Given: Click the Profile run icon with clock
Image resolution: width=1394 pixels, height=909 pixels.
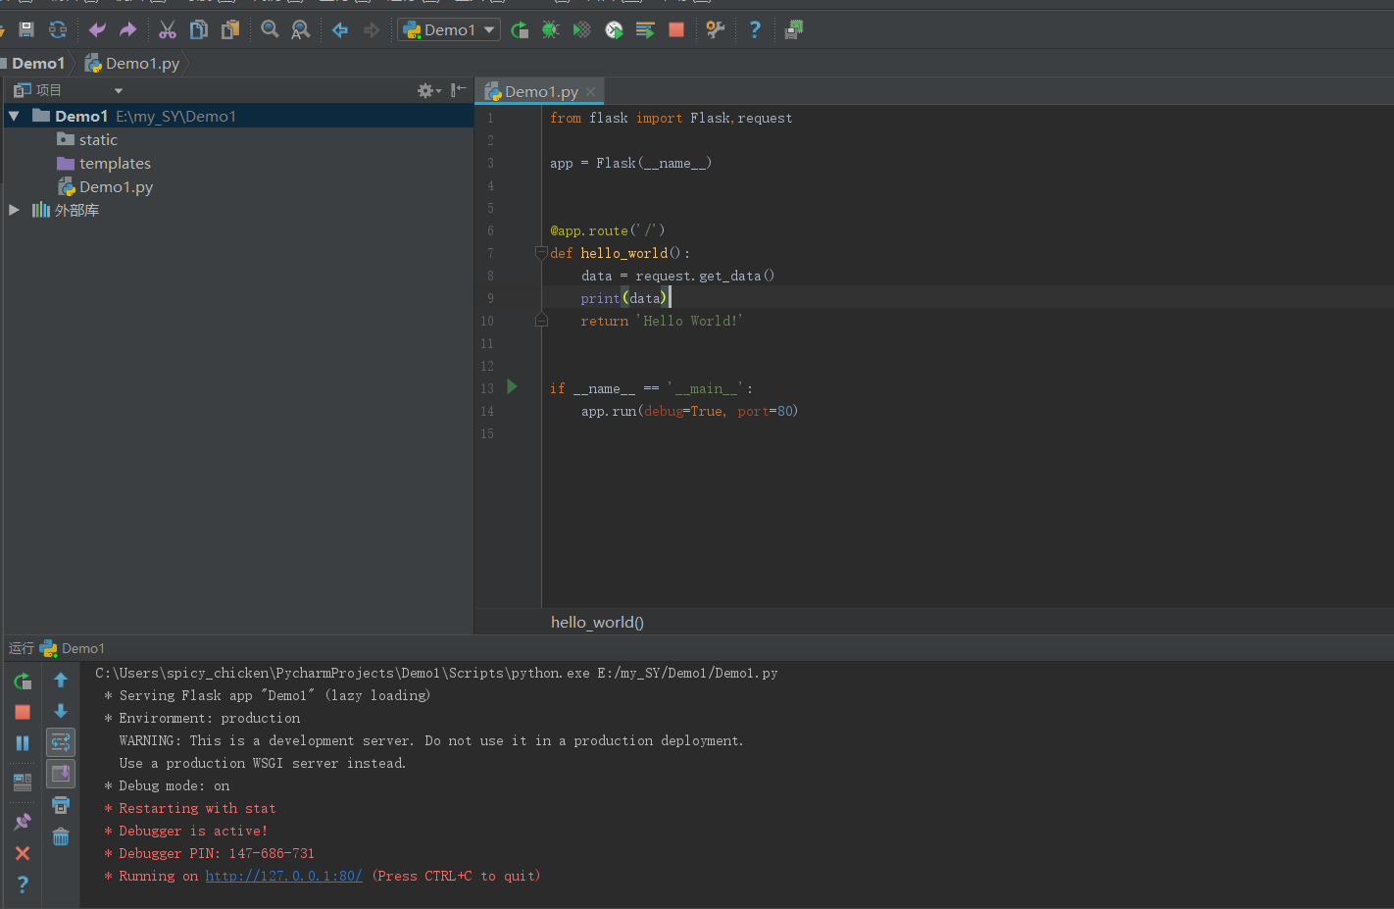Looking at the screenshot, I should tap(614, 29).
